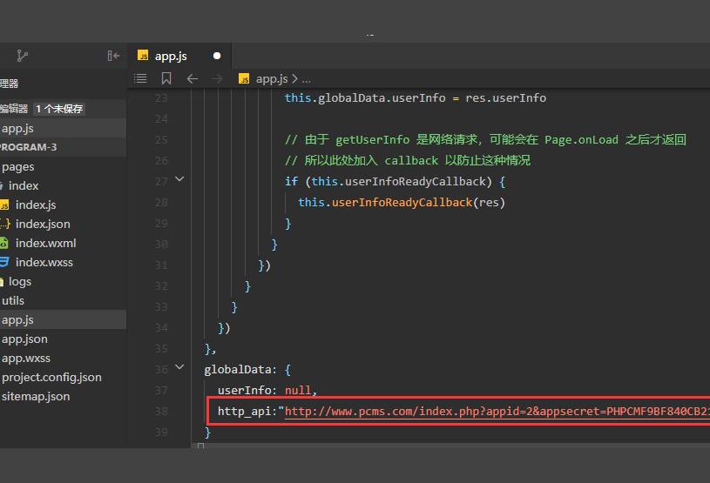This screenshot has width=710, height=483.
Task: Toggle the bookmark icon in editor toolbar
Action: (x=166, y=78)
